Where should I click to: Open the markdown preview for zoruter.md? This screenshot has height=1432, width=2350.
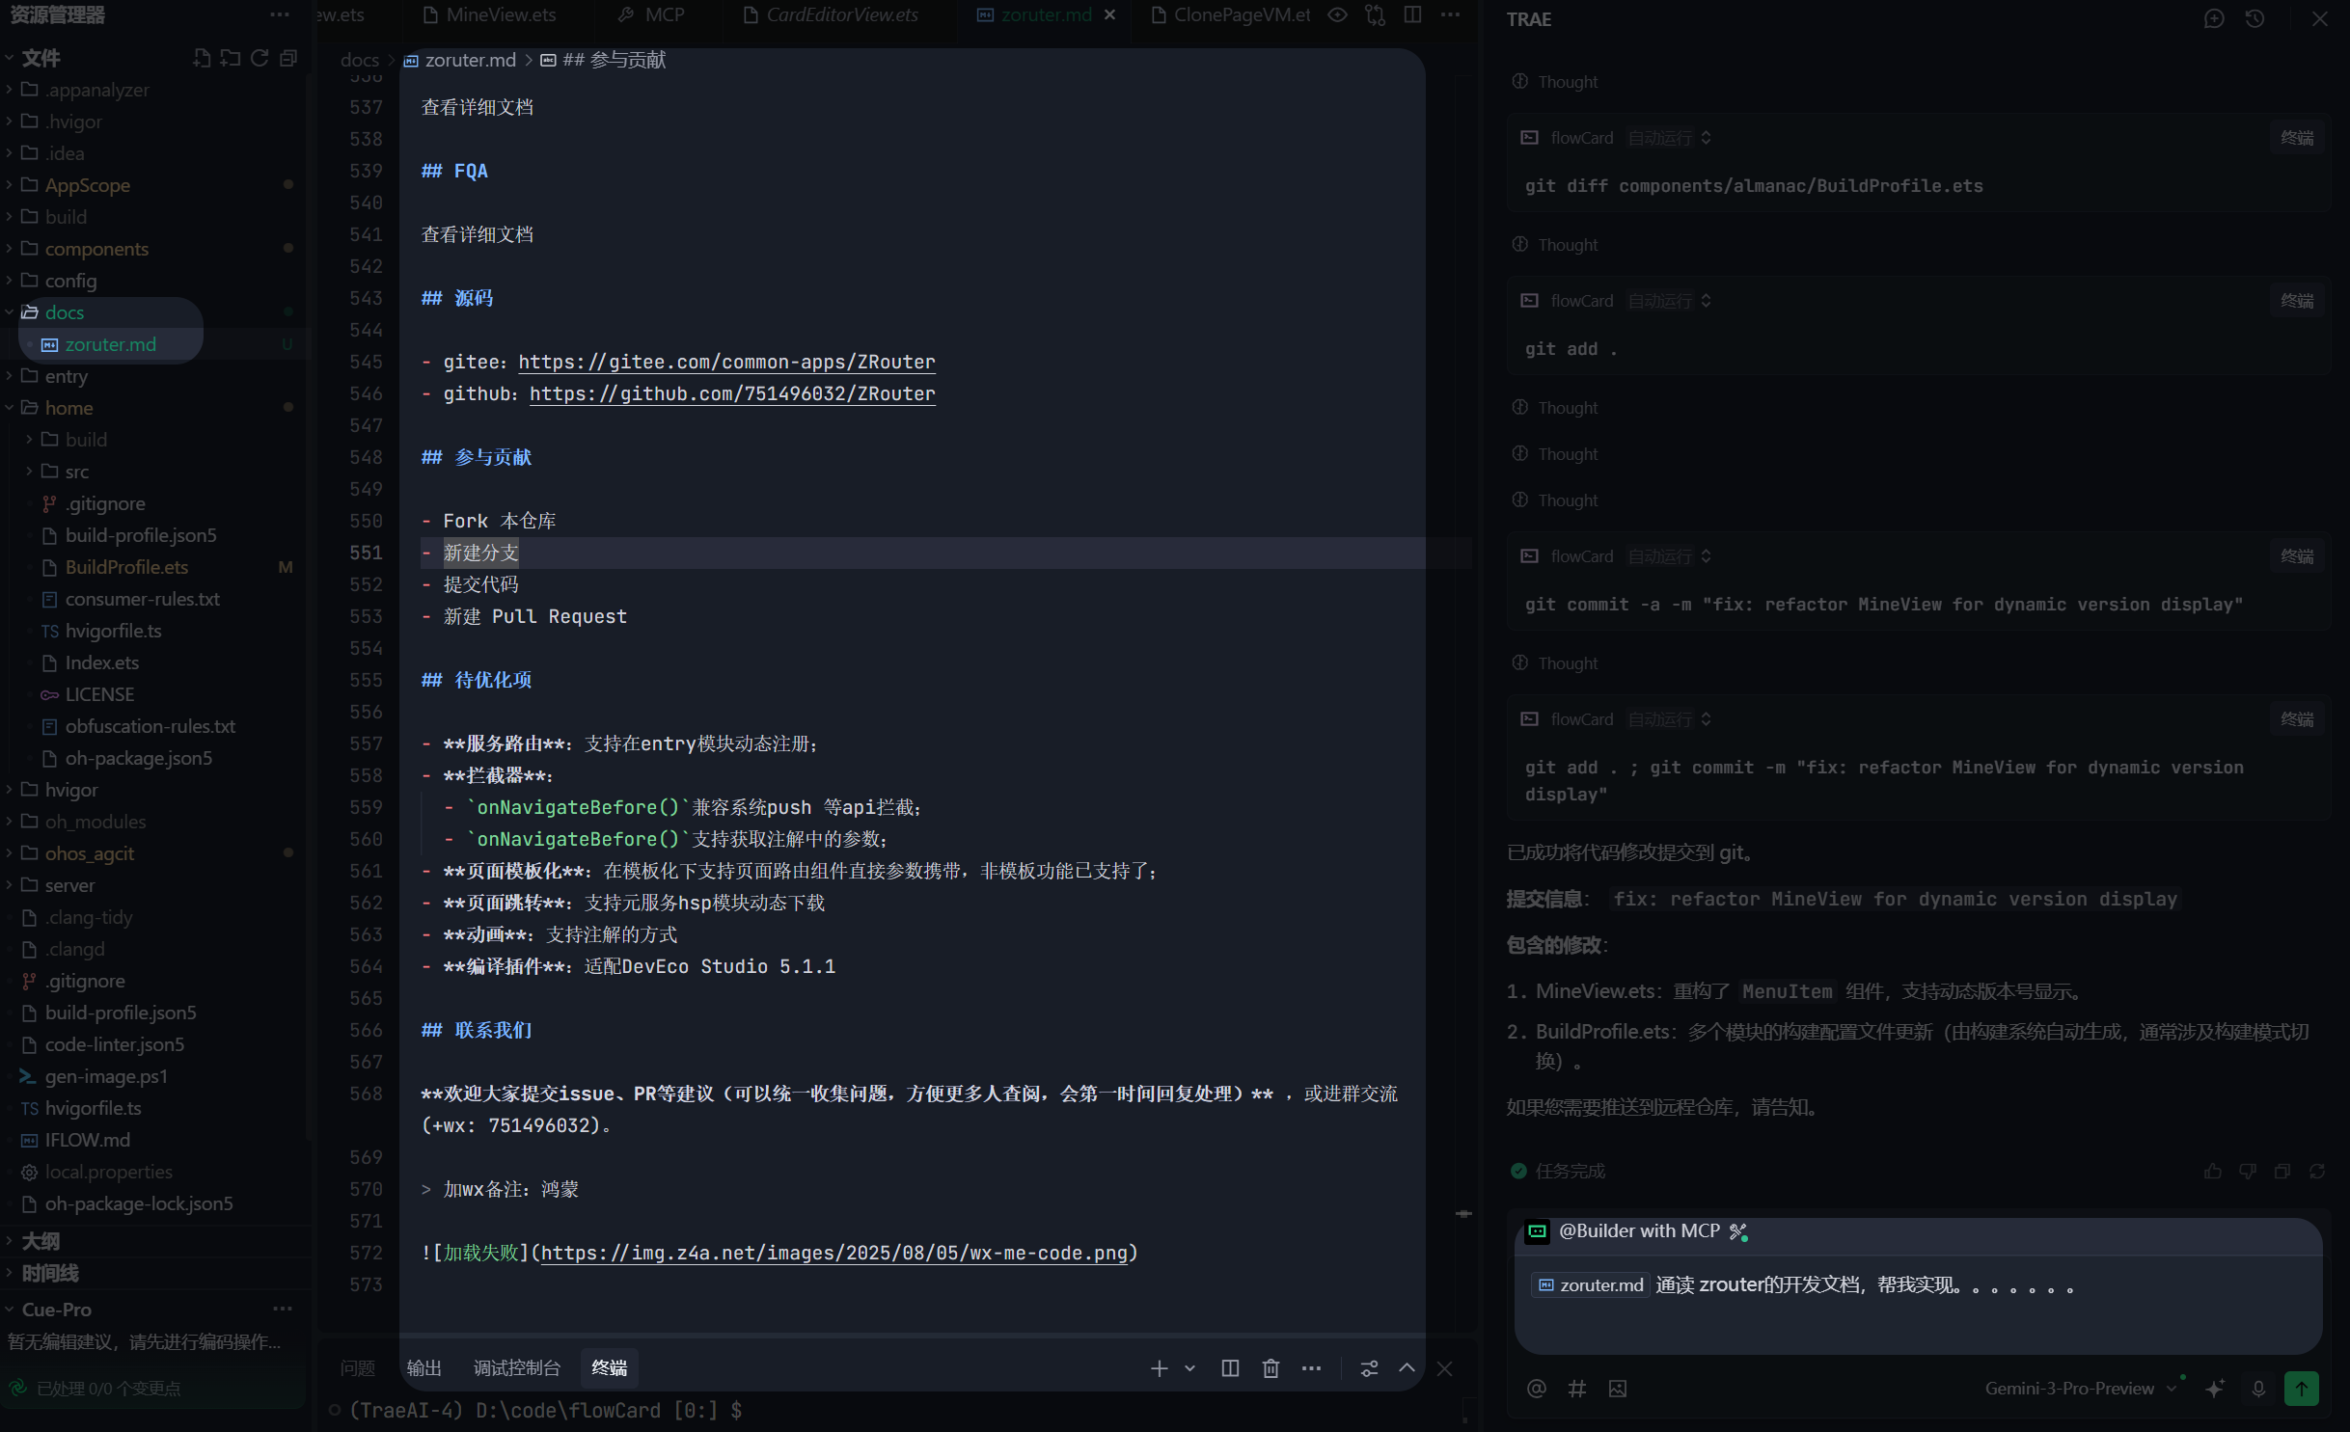pos(1336,15)
